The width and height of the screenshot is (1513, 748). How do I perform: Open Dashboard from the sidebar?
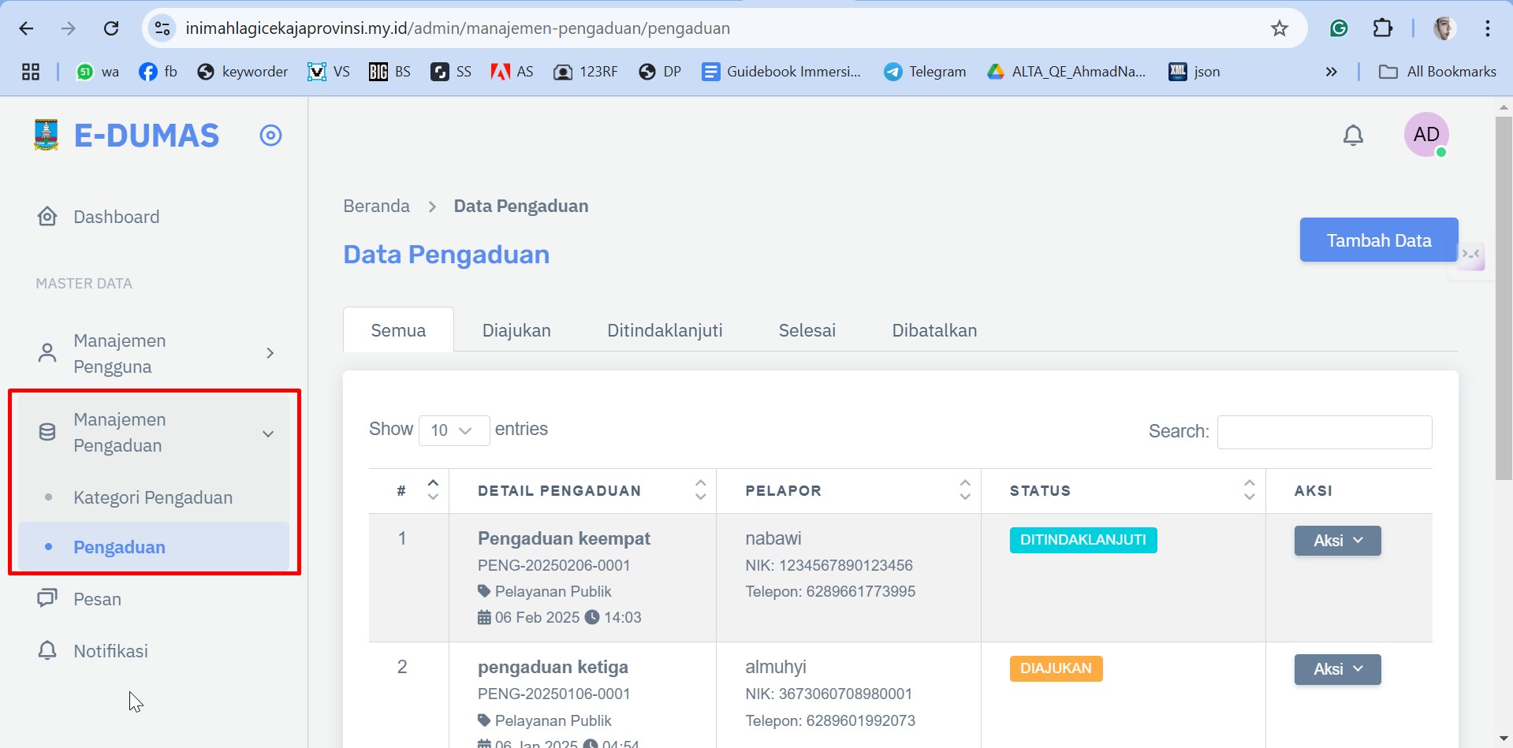tap(116, 217)
